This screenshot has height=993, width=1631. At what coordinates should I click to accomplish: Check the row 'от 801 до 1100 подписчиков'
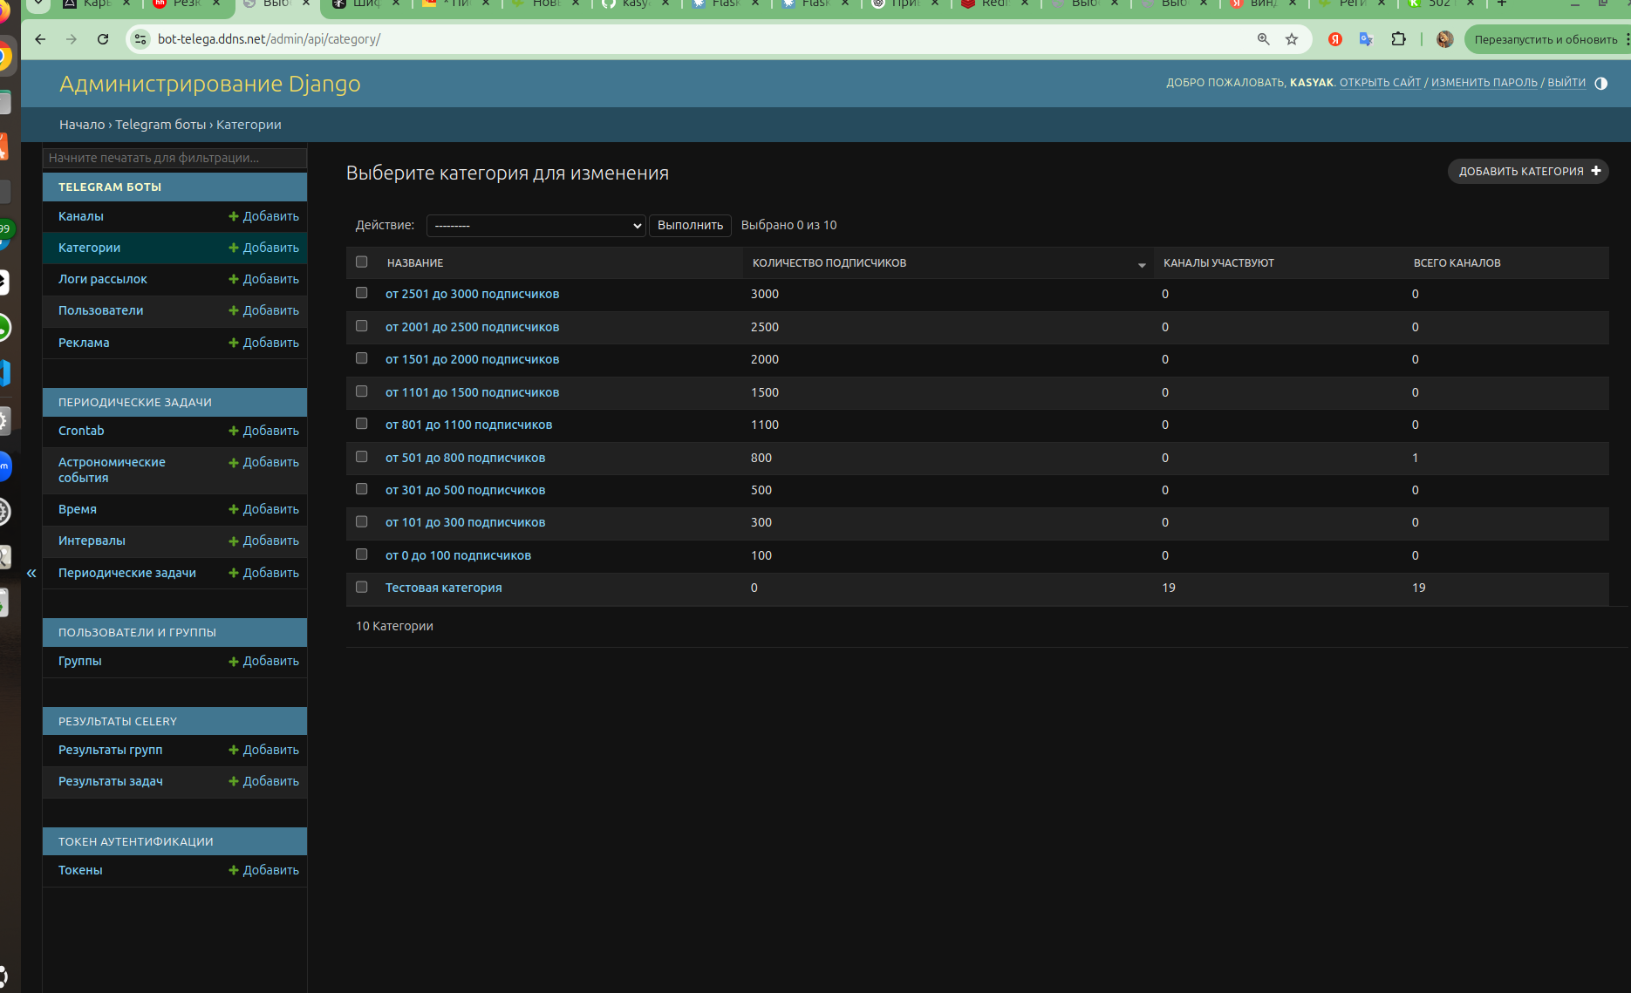(x=362, y=424)
